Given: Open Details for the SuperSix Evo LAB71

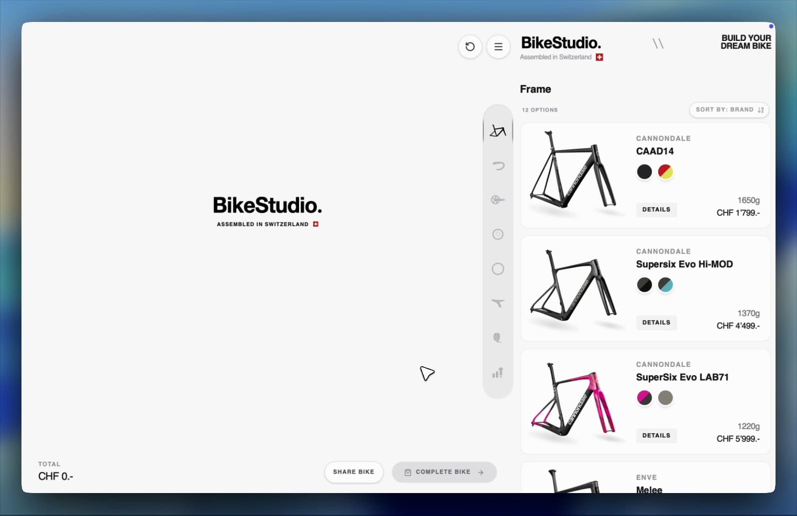Looking at the screenshot, I should coord(656,436).
